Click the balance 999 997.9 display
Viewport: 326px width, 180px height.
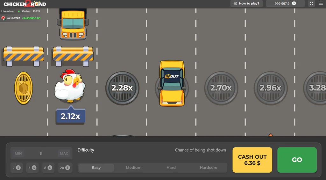[285, 4]
